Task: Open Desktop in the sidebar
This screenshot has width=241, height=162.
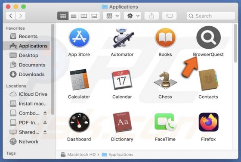Action: pyautogui.click(x=26, y=56)
